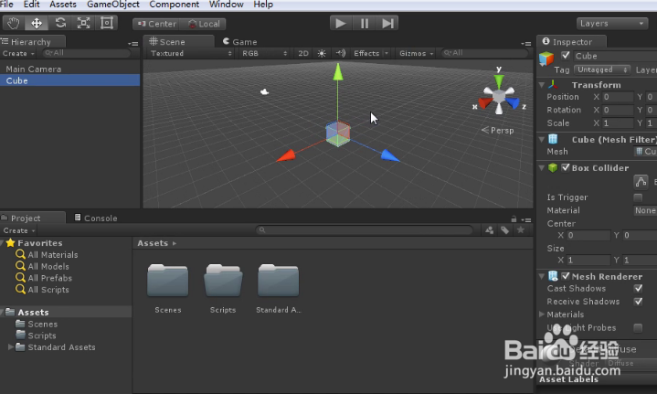Open Hierarchy Create dropdown
This screenshot has height=394, width=657.
coord(18,53)
